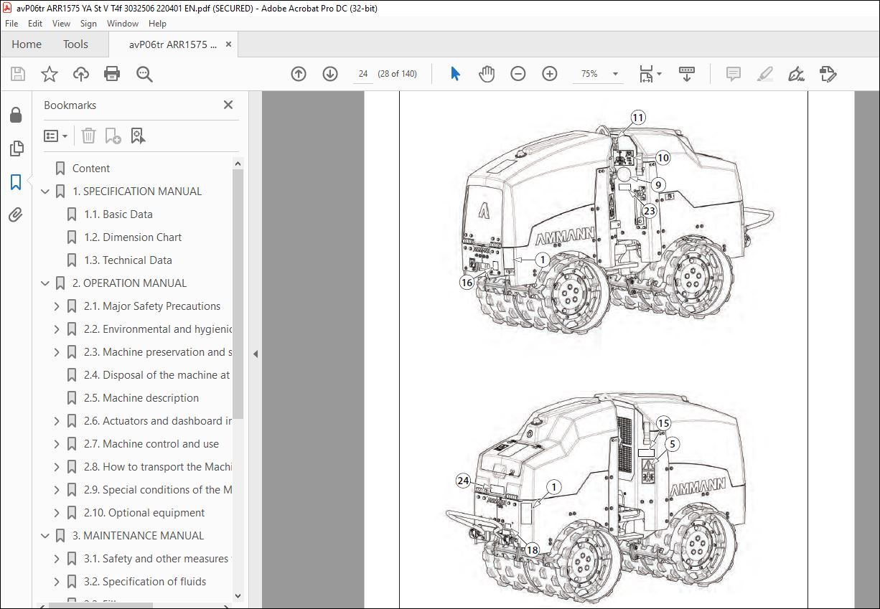Go to 2.9. Special conditions bookmark
This screenshot has height=609, width=880.
[158, 490]
